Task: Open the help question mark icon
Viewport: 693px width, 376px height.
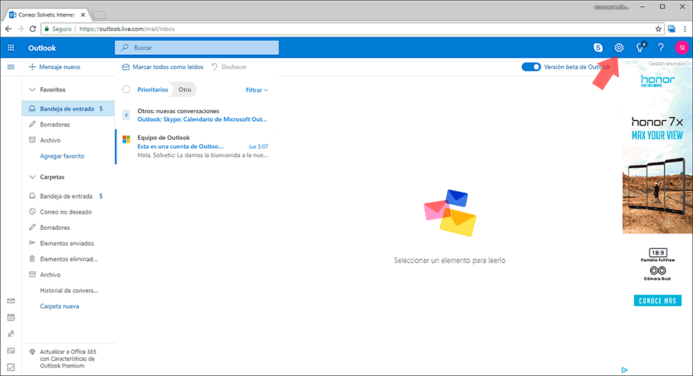Action: coord(660,48)
